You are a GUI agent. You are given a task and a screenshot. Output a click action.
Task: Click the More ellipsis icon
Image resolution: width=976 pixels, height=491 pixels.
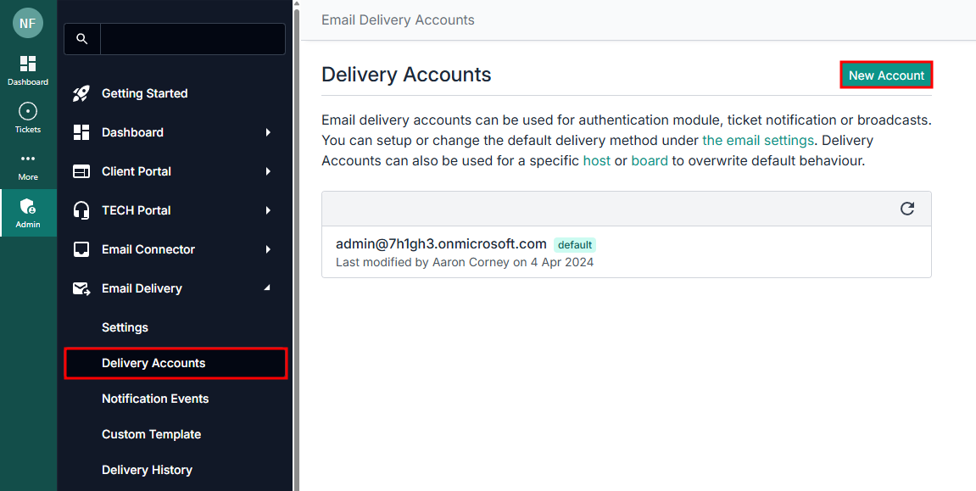coord(28,159)
